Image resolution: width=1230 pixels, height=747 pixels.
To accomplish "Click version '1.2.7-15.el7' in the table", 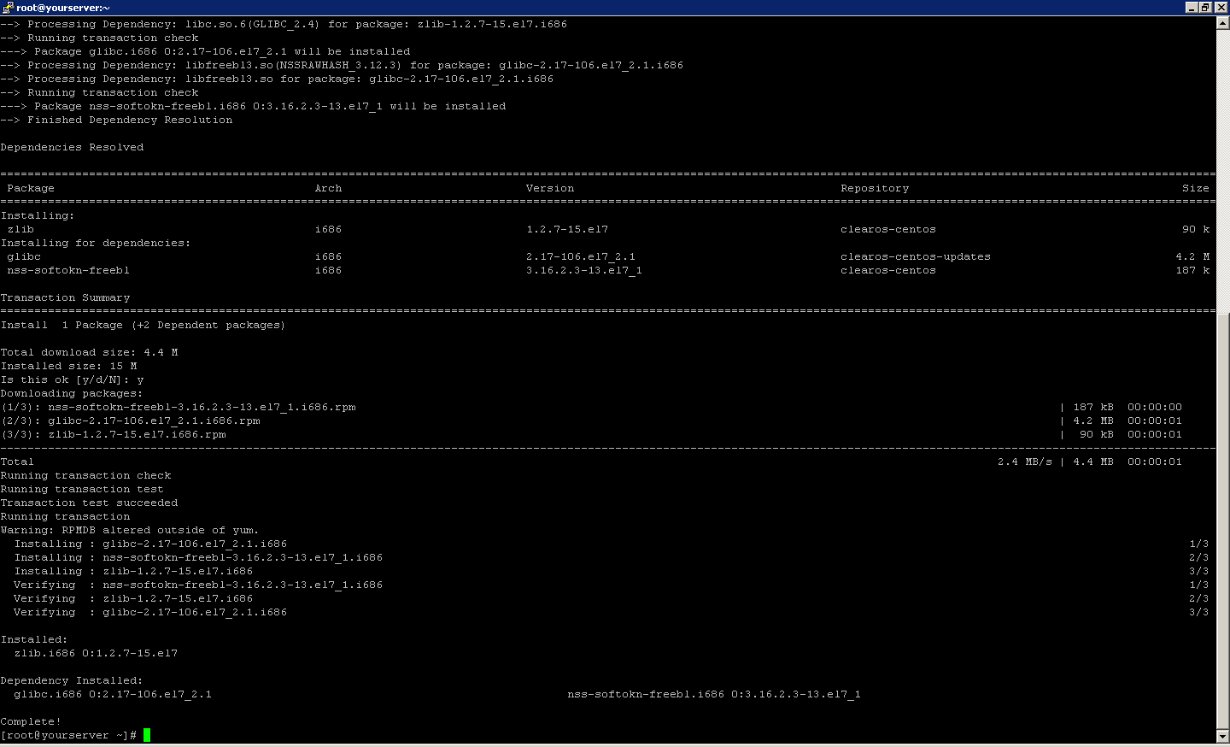I will 567,229.
